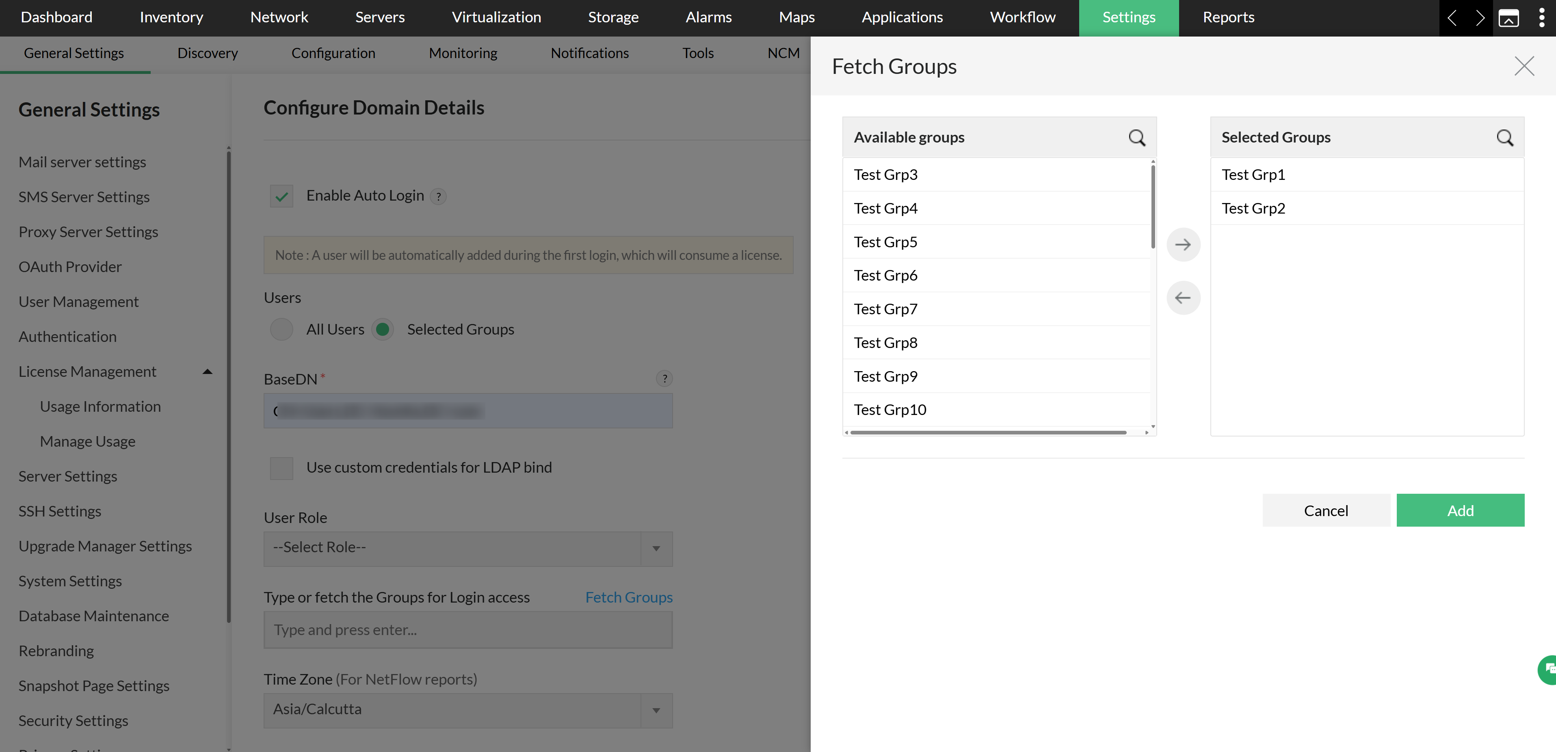Open the Monitoring settings tab

(x=463, y=53)
